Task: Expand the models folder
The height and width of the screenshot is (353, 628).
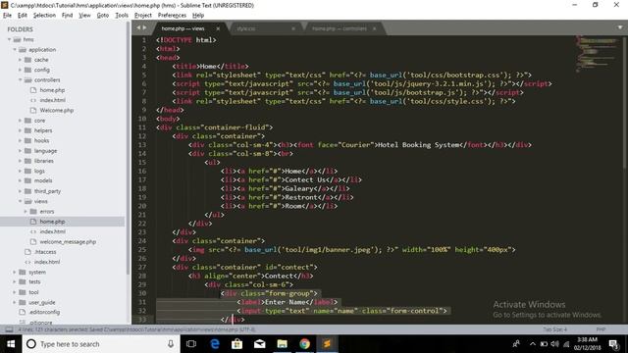Action: [20, 180]
